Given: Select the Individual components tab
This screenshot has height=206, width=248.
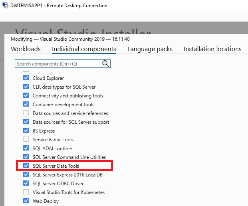Looking at the screenshot, I should pyautogui.click(x=84, y=49).
